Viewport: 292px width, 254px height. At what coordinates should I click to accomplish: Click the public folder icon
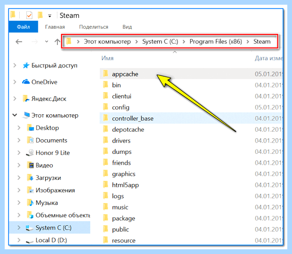(105, 229)
